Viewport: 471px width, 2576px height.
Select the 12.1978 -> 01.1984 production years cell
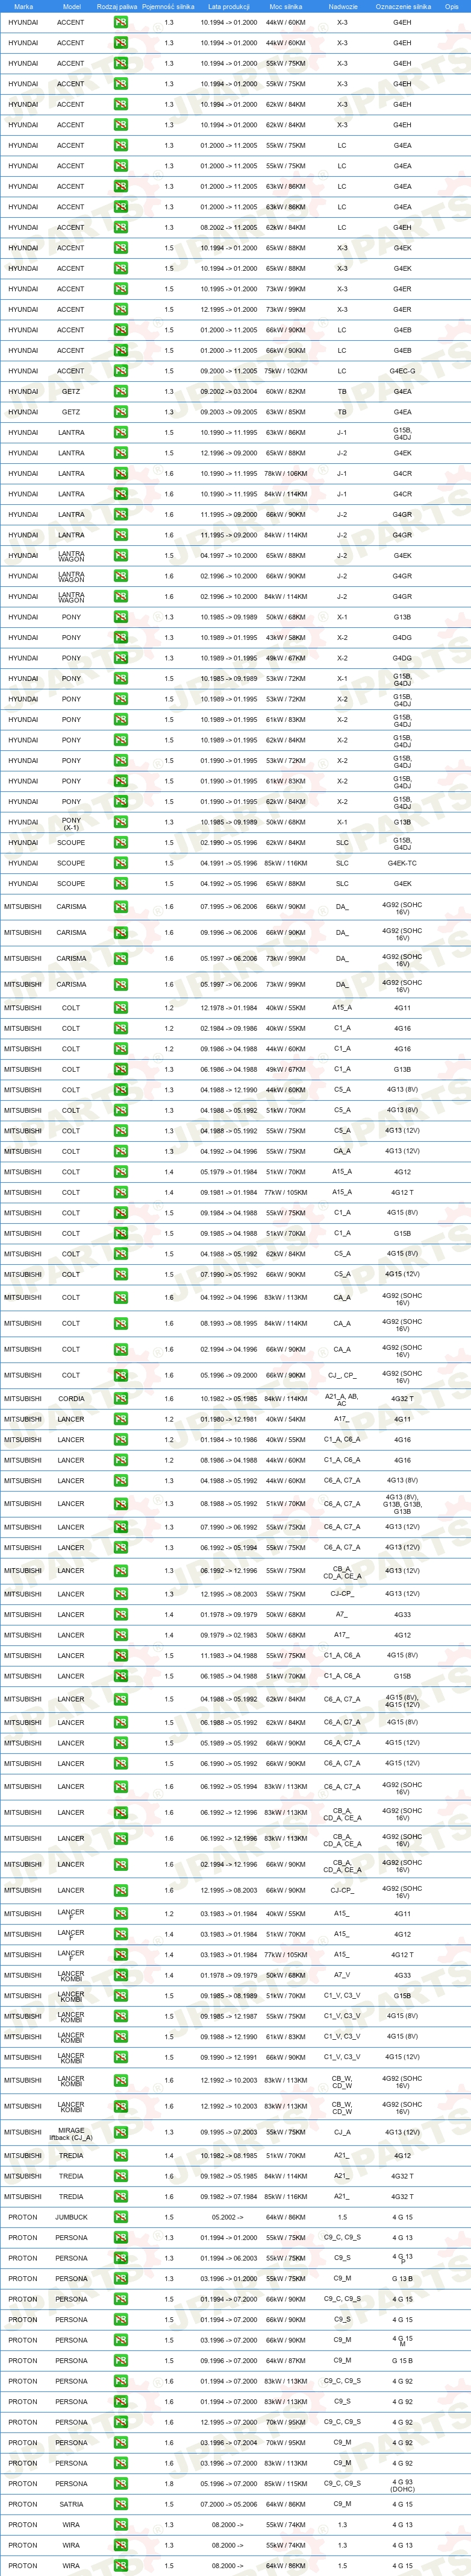click(x=228, y=1008)
